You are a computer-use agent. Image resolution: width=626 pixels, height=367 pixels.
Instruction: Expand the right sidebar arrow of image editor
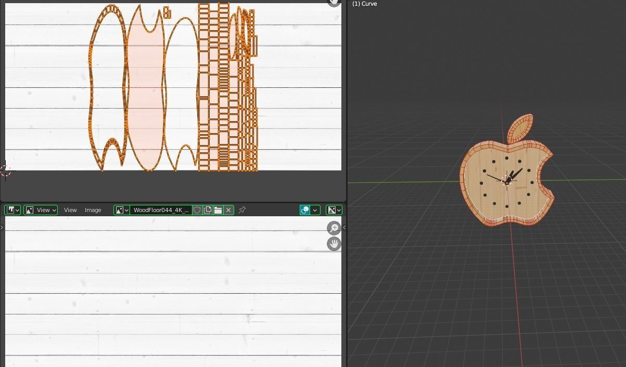tap(344, 227)
